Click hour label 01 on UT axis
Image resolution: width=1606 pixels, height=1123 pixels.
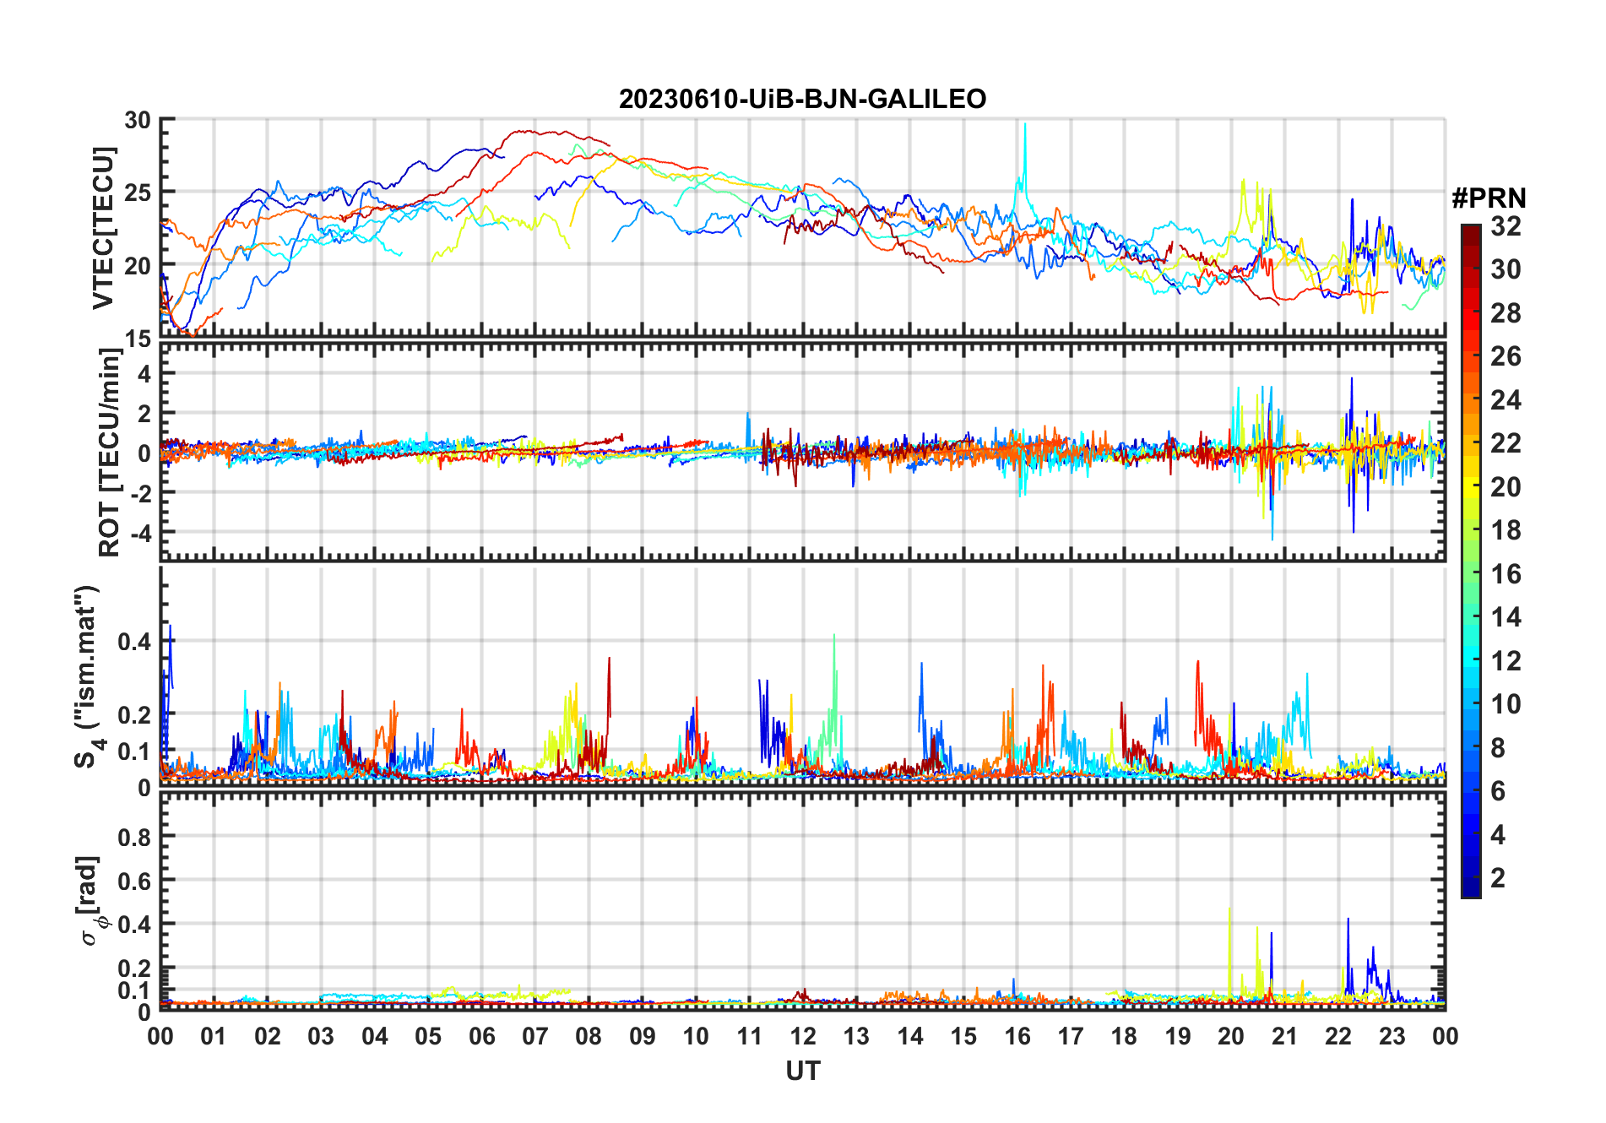[x=214, y=1036]
